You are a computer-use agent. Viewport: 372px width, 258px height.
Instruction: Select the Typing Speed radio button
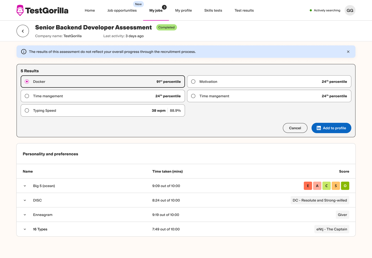[x=27, y=110]
